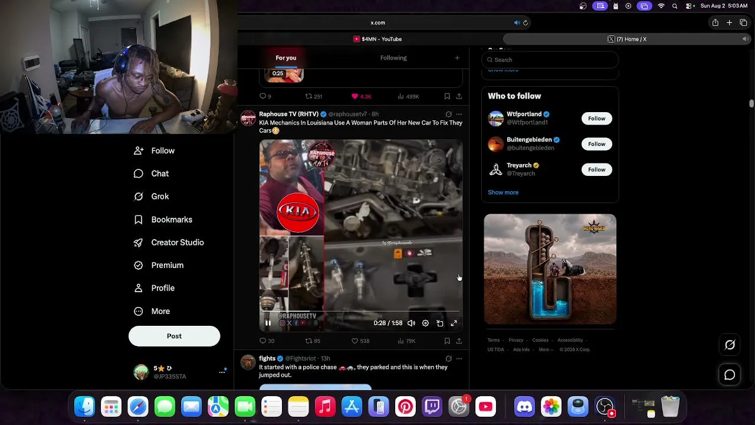
Task: Open the Follow item in sidebar
Action: (155, 151)
